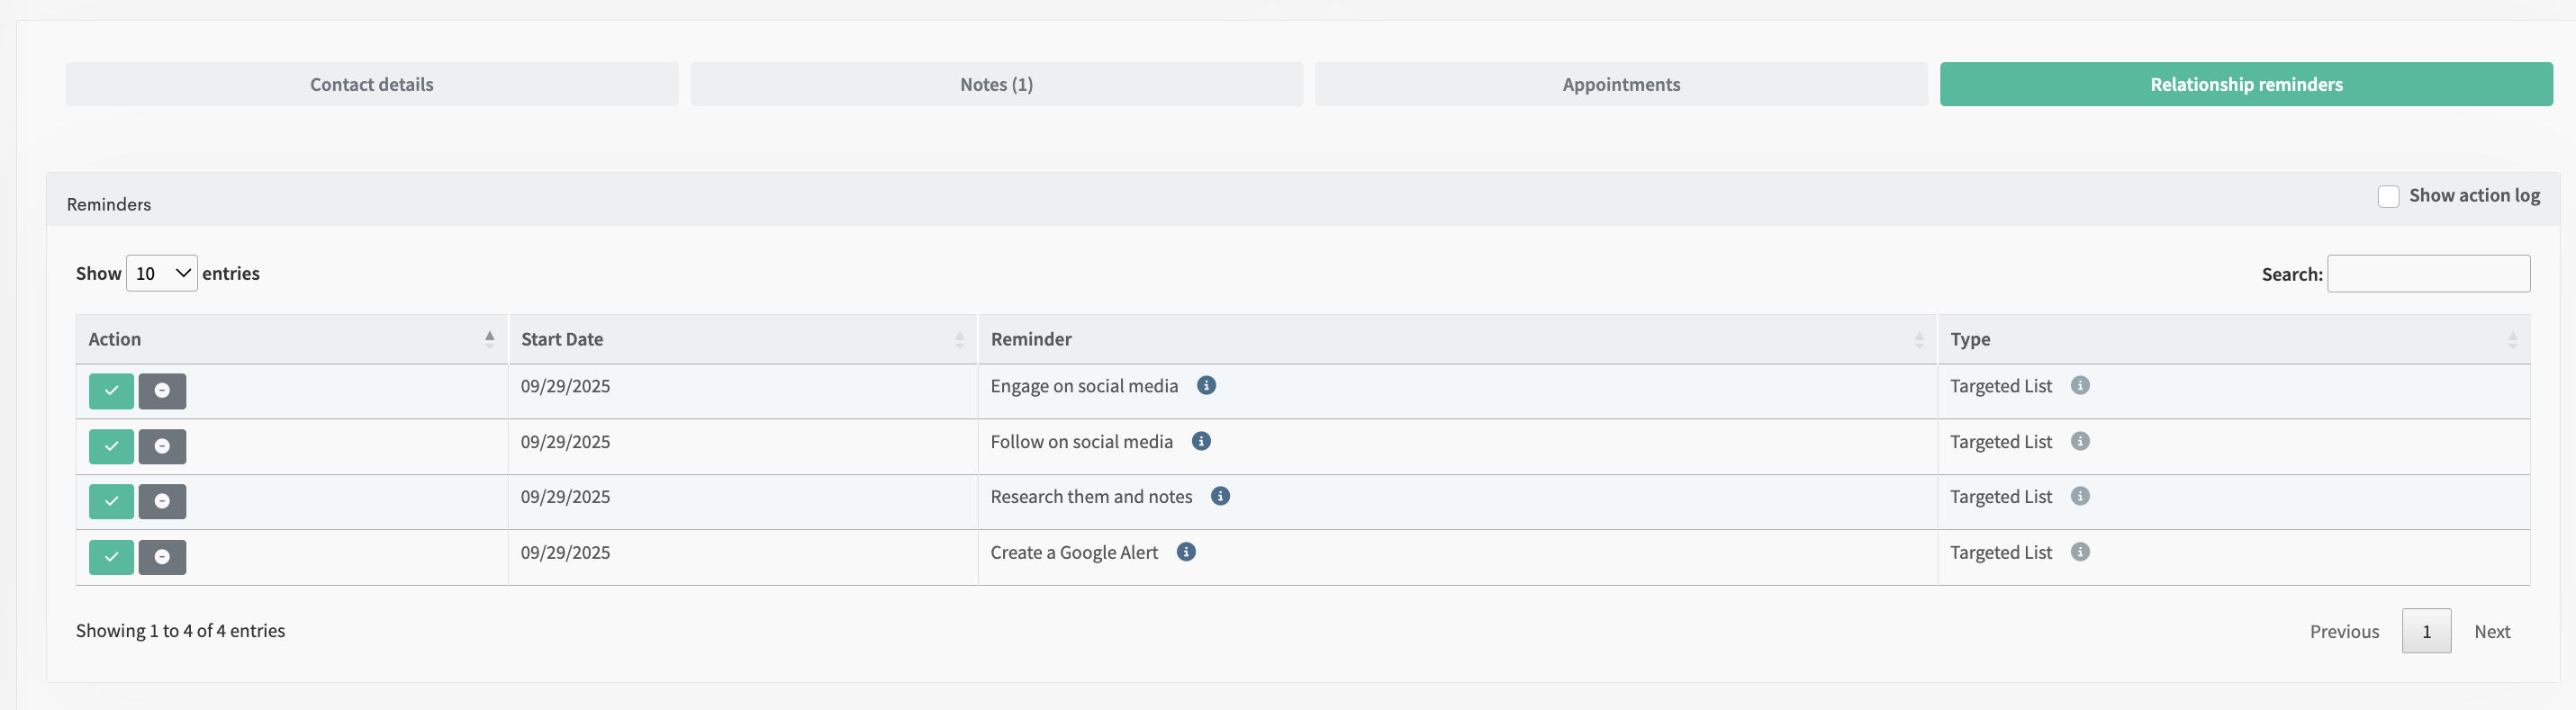Screen dimensions: 2576x710
Task: Click minus button for 'Create a Google Alert'
Action: pos(162,557)
